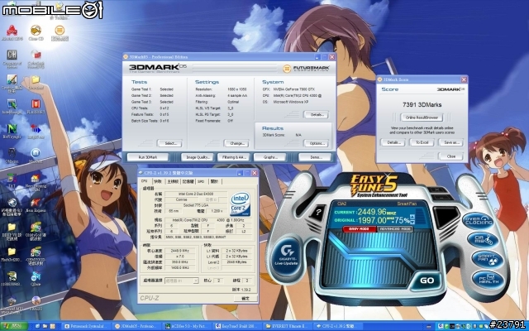The height and width of the screenshot is (331, 529).
Task: Switch EasyTune5 to Advanced Mode
Action: pos(395,228)
